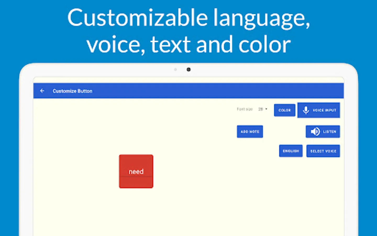377x236 pixels.
Task: Click the "Font size" label
Action: point(245,109)
